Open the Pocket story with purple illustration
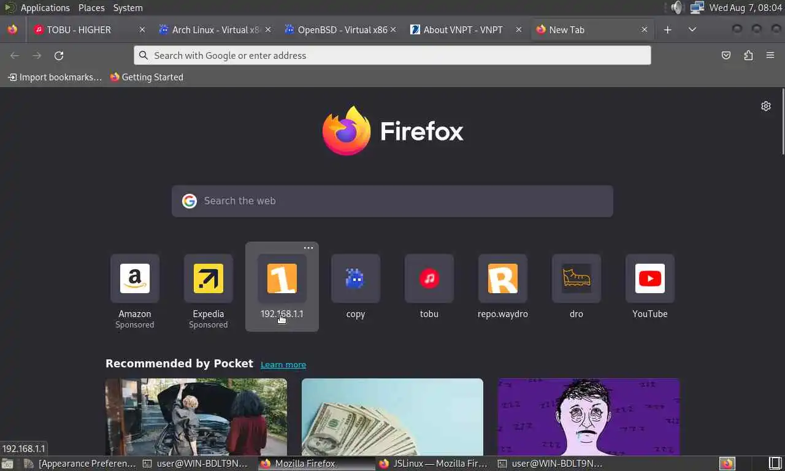Screen dimensions: 785x471 [x=589, y=417]
